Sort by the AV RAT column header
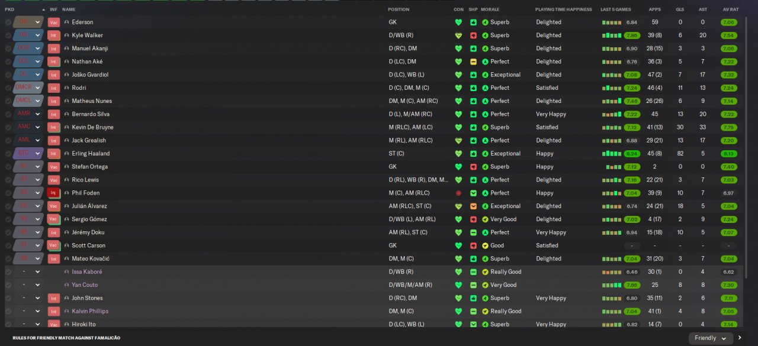This screenshot has height=346, width=758. point(730,9)
